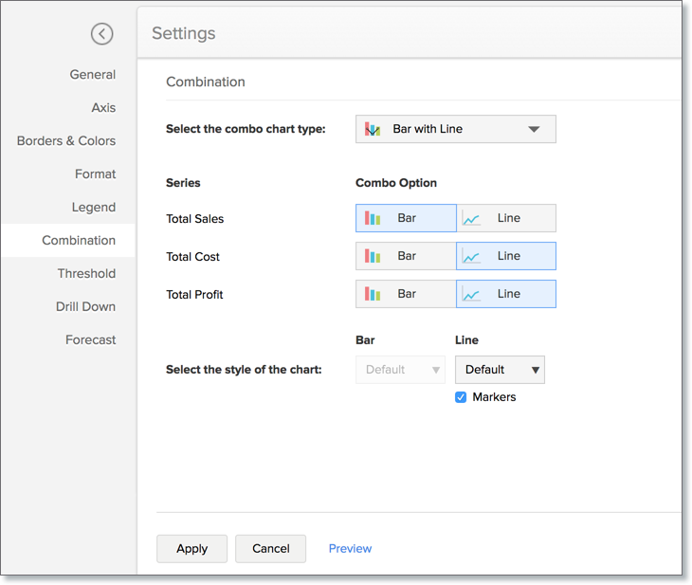Switch to the Threshold settings tab
This screenshot has height=585, width=692.
(86, 273)
